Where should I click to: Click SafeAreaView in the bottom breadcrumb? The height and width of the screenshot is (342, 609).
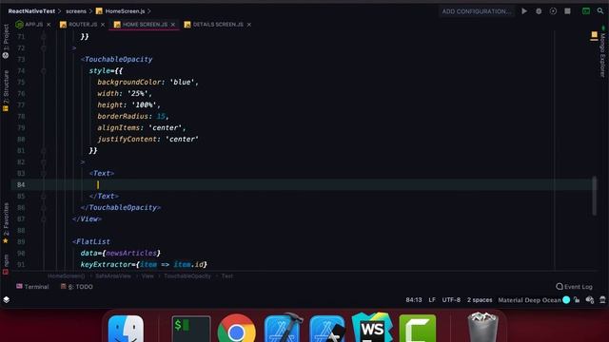tap(113, 276)
